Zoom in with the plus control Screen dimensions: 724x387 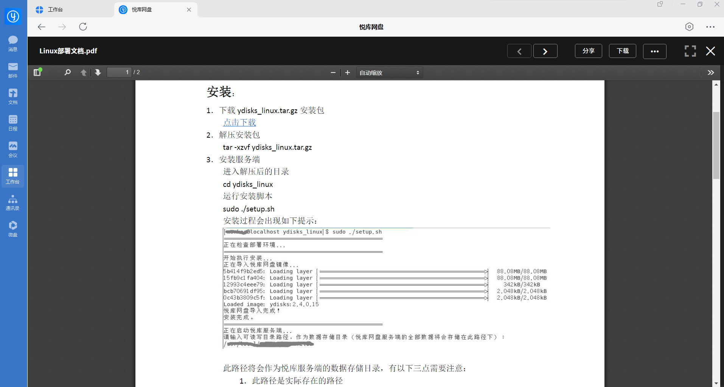(347, 72)
